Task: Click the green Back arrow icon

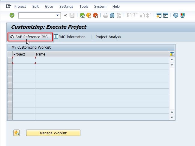Action: pos(82,15)
